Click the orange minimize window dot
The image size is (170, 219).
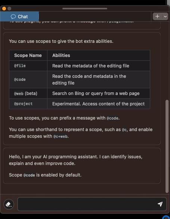pyautogui.click(x=4, y=9)
